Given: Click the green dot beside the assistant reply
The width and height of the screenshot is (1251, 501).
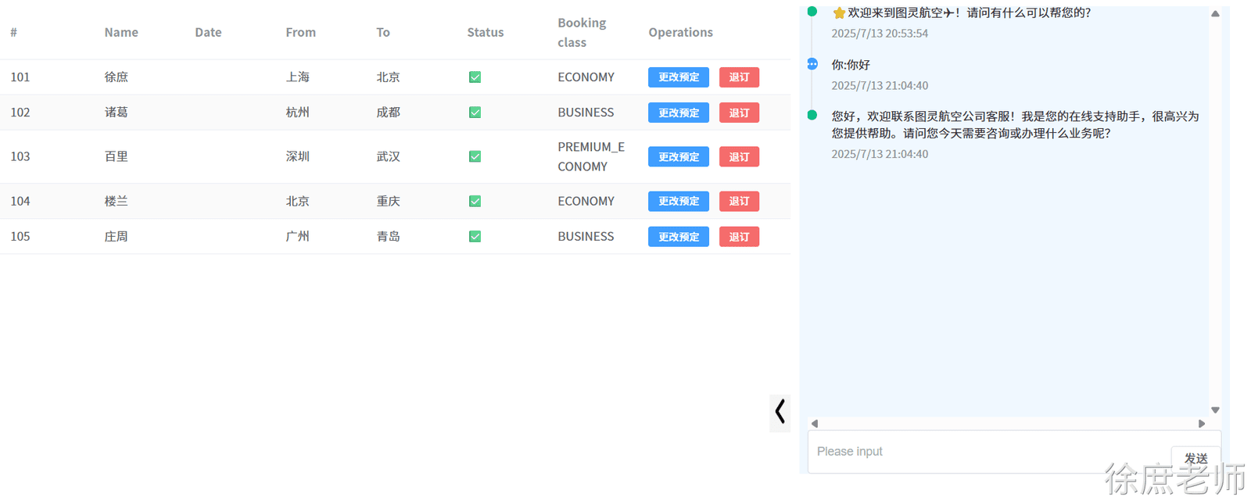Looking at the screenshot, I should tap(812, 115).
